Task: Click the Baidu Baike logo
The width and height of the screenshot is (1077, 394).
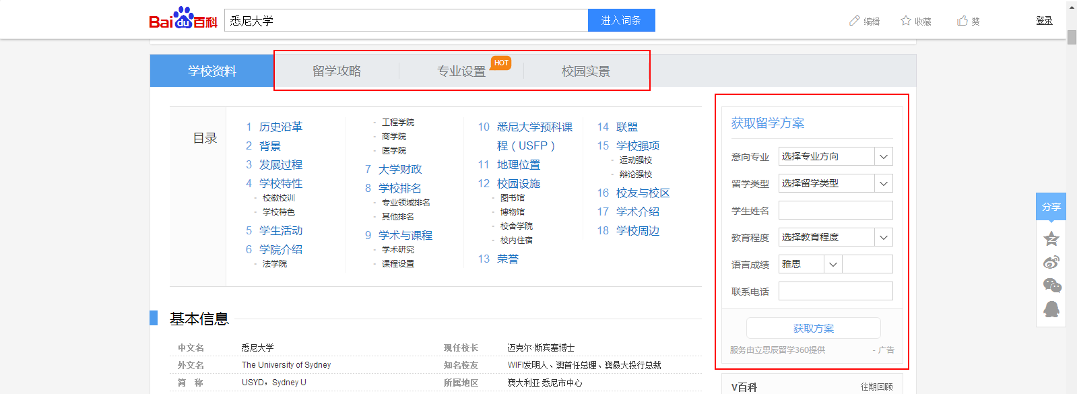Action: pos(183,18)
